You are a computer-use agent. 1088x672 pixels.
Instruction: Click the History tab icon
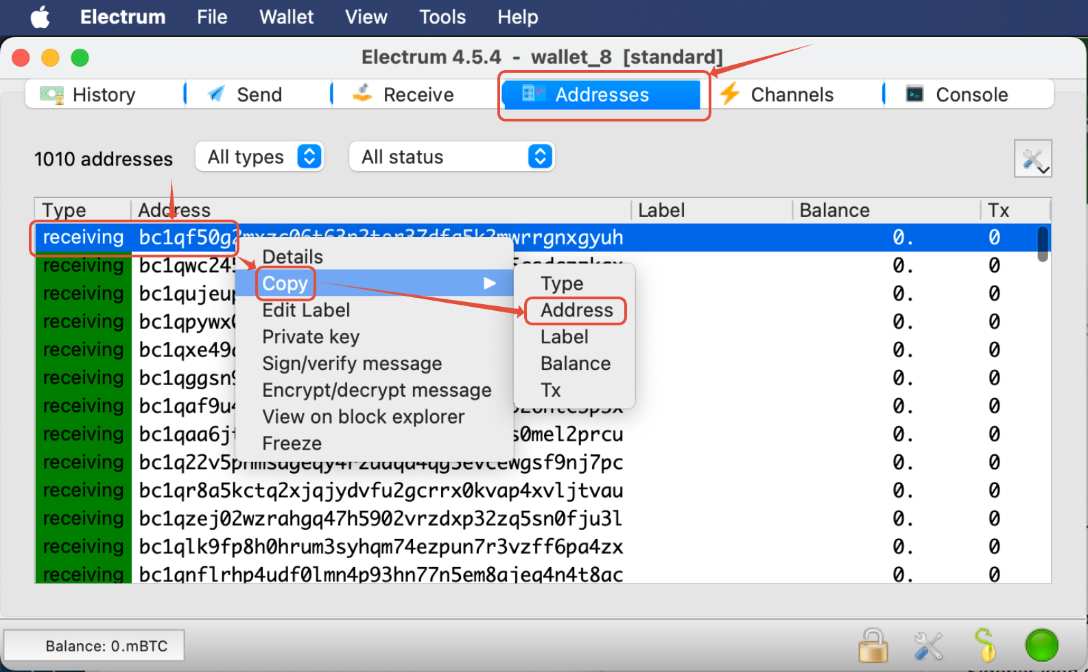51,94
